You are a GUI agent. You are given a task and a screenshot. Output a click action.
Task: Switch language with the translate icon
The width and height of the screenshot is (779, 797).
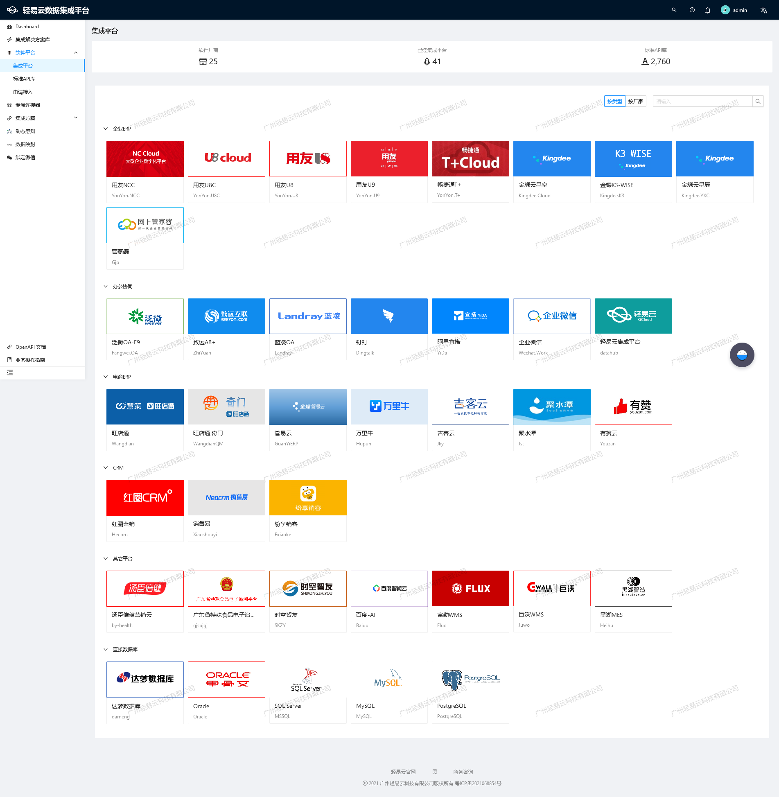[763, 10]
